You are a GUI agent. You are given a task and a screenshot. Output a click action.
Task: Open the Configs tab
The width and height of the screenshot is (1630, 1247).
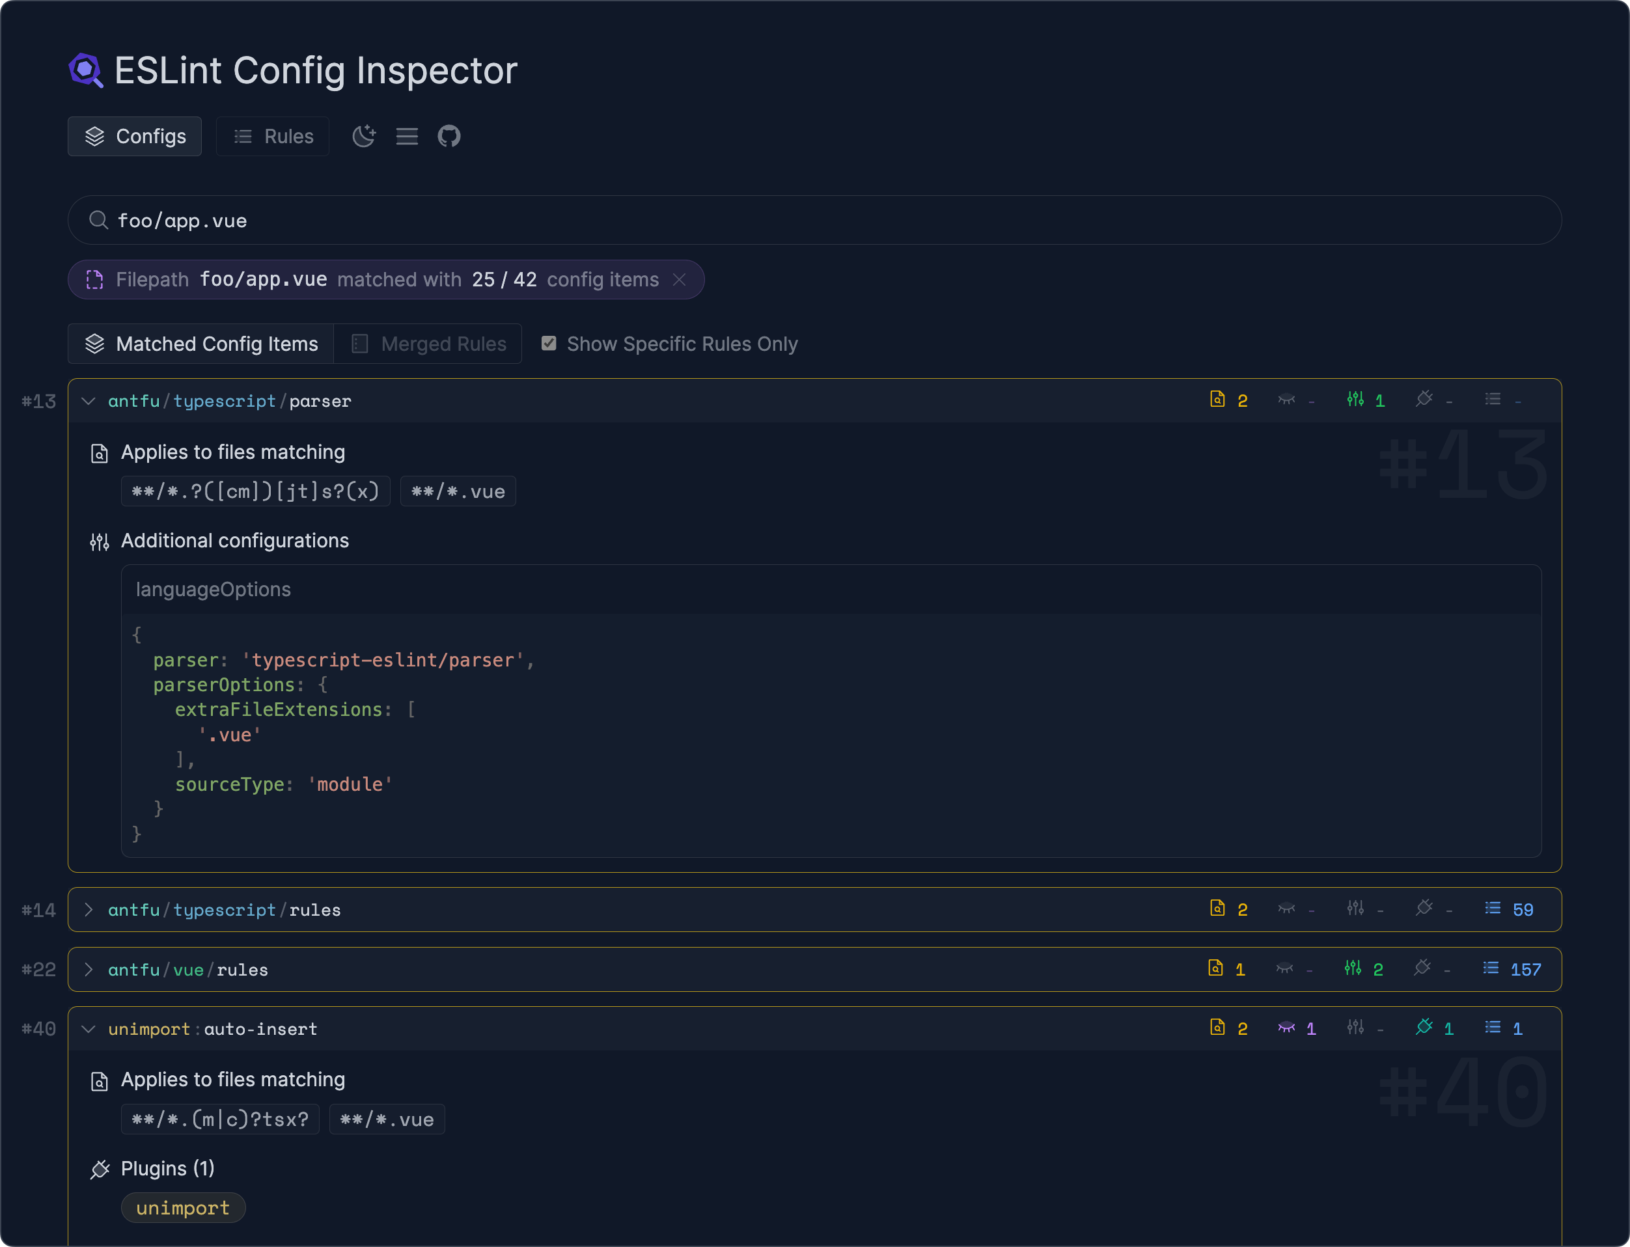[x=134, y=136]
